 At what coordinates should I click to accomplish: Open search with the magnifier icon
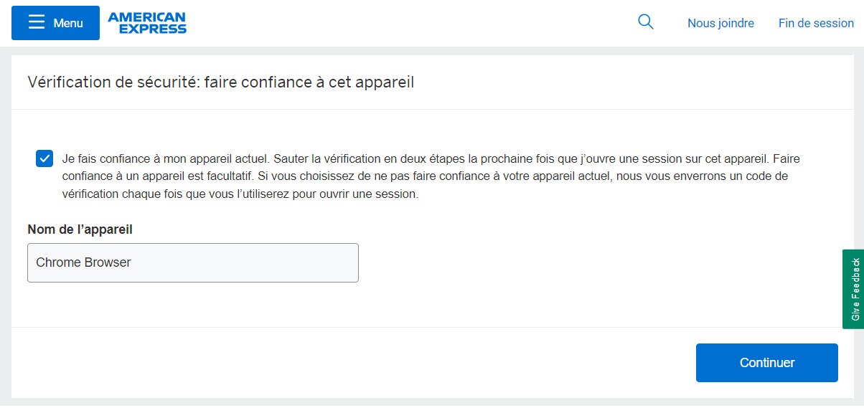646,22
